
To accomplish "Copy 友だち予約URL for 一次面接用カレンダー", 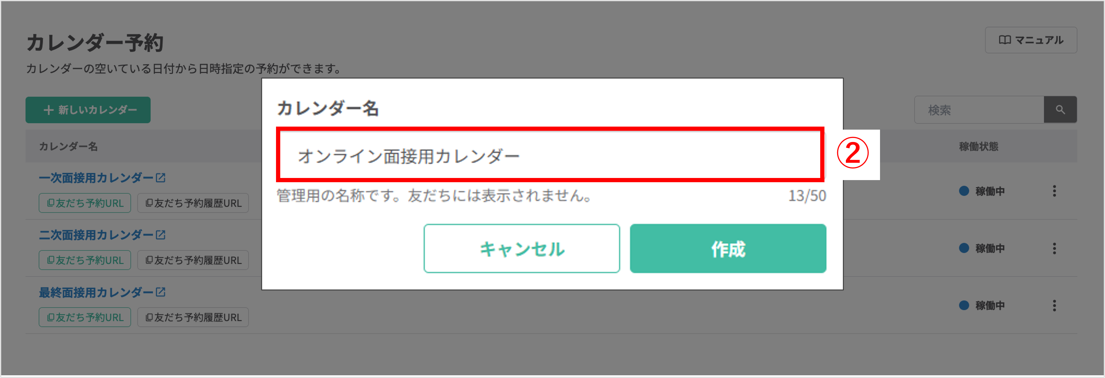I will tap(85, 203).
